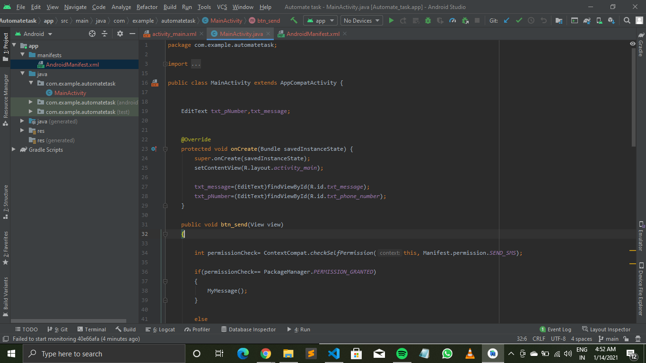Click the Select Opened File target icon

[92, 34]
